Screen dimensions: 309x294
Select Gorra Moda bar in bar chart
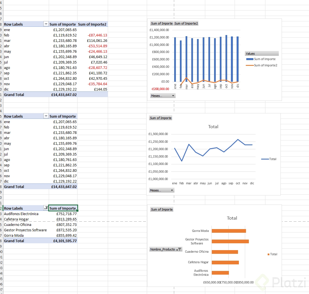tap(229, 231)
